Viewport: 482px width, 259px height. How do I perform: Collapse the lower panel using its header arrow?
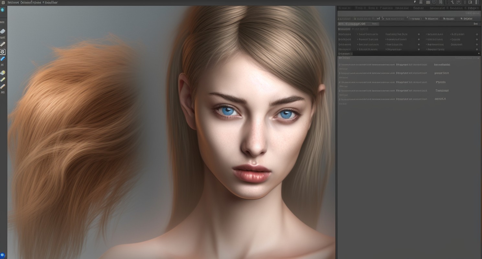point(478,58)
